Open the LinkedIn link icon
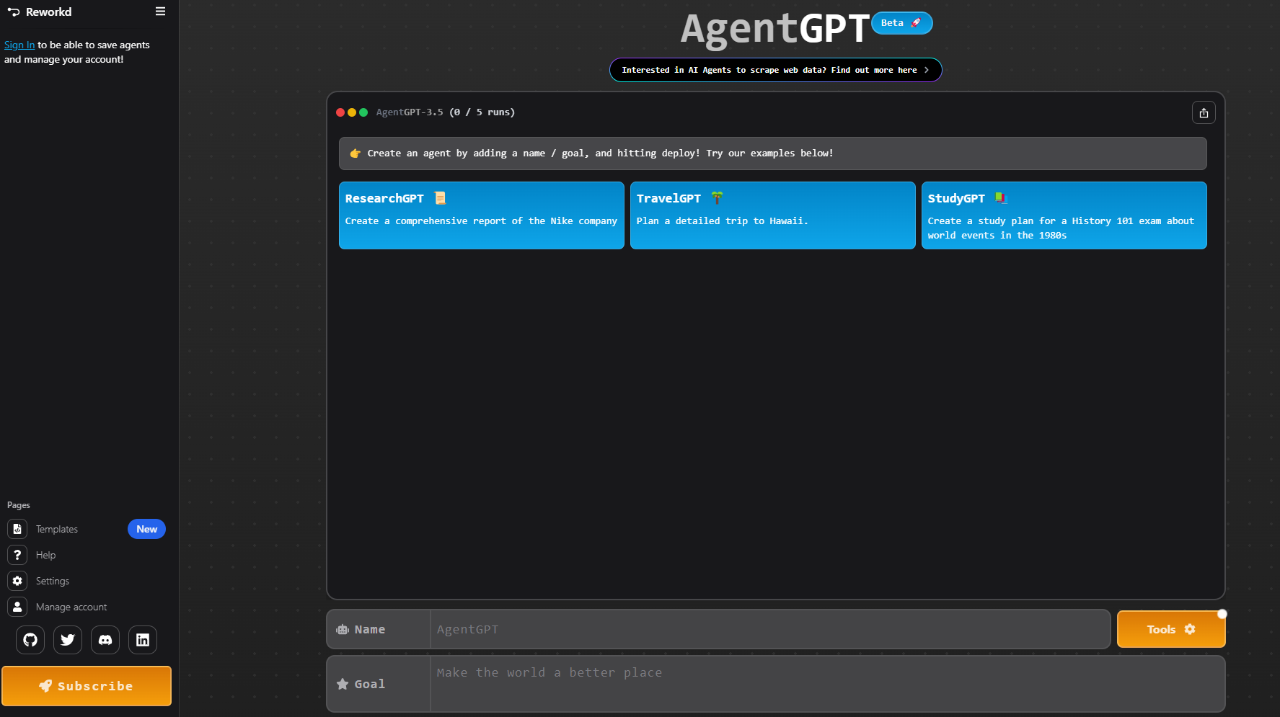This screenshot has width=1280, height=717. (x=143, y=640)
